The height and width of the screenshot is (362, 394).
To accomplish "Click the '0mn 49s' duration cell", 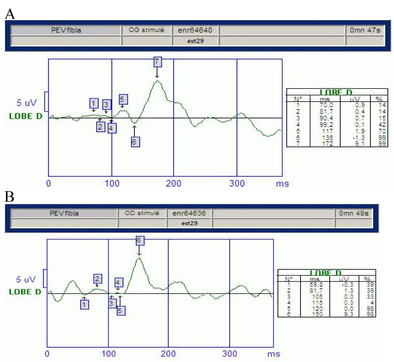I will point(354,213).
